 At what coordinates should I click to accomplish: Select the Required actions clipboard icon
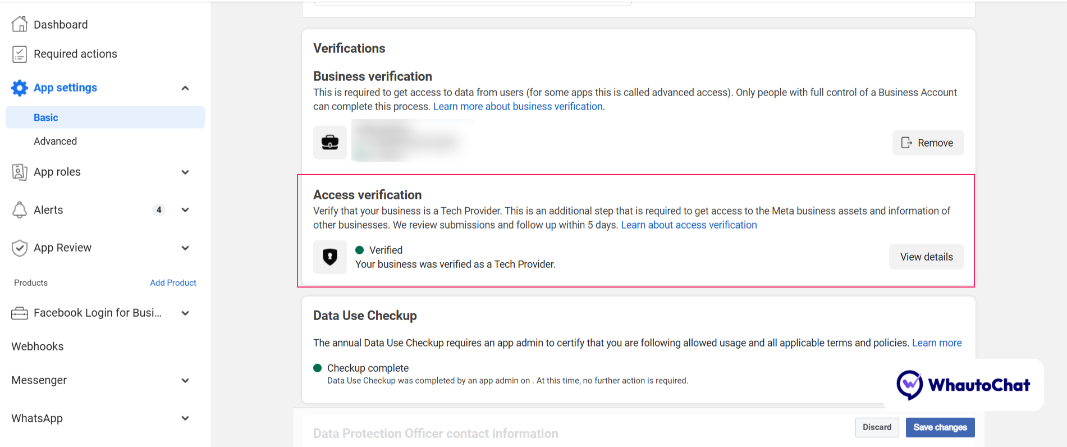[20, 53]
